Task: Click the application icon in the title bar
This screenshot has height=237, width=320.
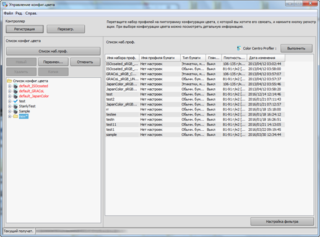Action: coord(5,4)
